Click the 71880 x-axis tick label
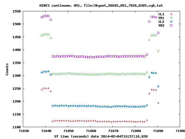 pos(136,131)
